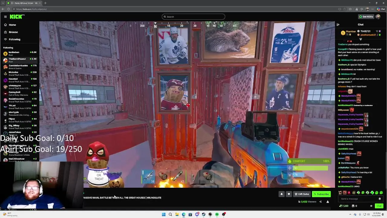Pick the first cat emote in quick row

pyautogui.click(x=340, y=193)
